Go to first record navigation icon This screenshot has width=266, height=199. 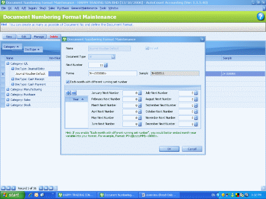[3, 188]
